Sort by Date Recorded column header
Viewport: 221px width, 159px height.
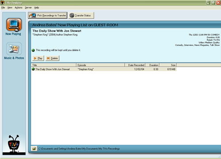[135, 65]
